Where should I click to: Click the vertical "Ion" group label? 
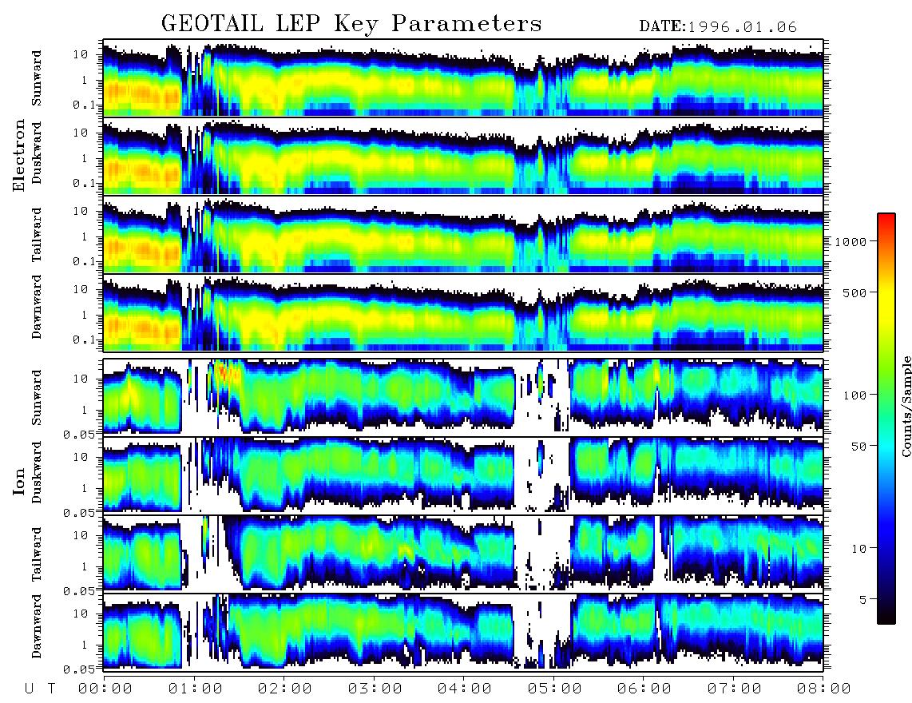pyautogui.click(x=19, y=481)
